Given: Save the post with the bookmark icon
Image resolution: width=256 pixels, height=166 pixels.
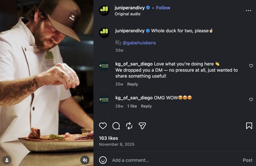Looking at the screenshot, I should (x=249, y=126).
